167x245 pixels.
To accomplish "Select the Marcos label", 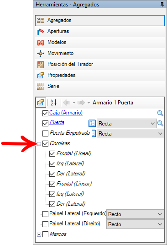I will 58,234.
